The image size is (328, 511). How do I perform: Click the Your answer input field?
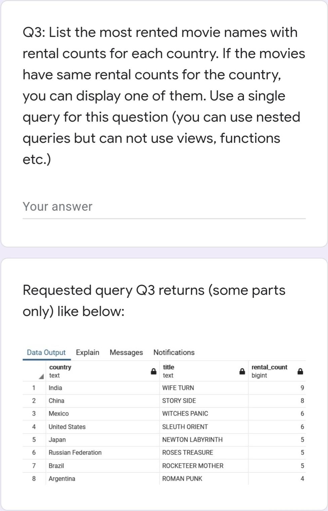pos(134,206)
